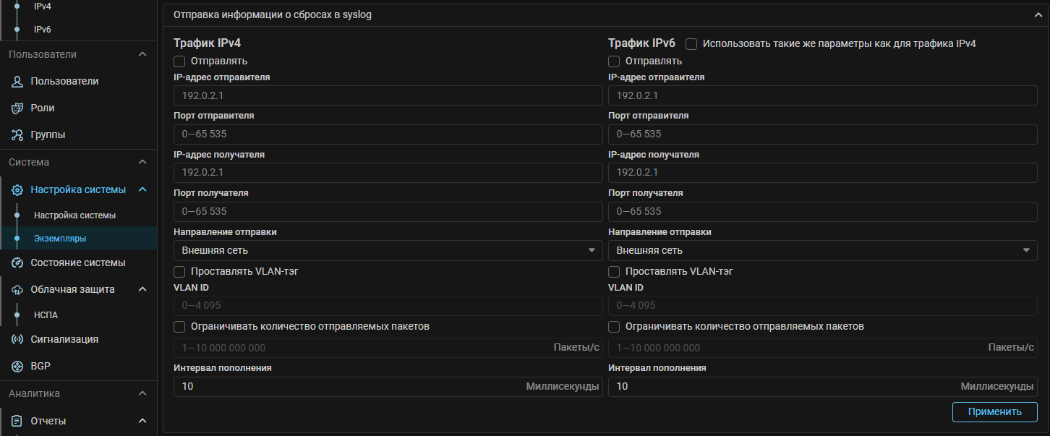
Task: Enable Отправлять checkbox for IPv4 traffic
Action: click(180, 61)
